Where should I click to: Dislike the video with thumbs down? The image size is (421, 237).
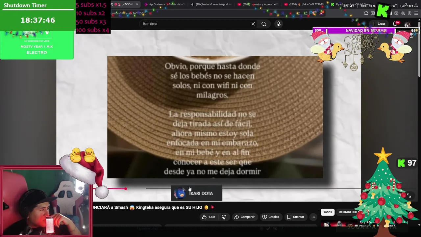click(x=224, y=217)
